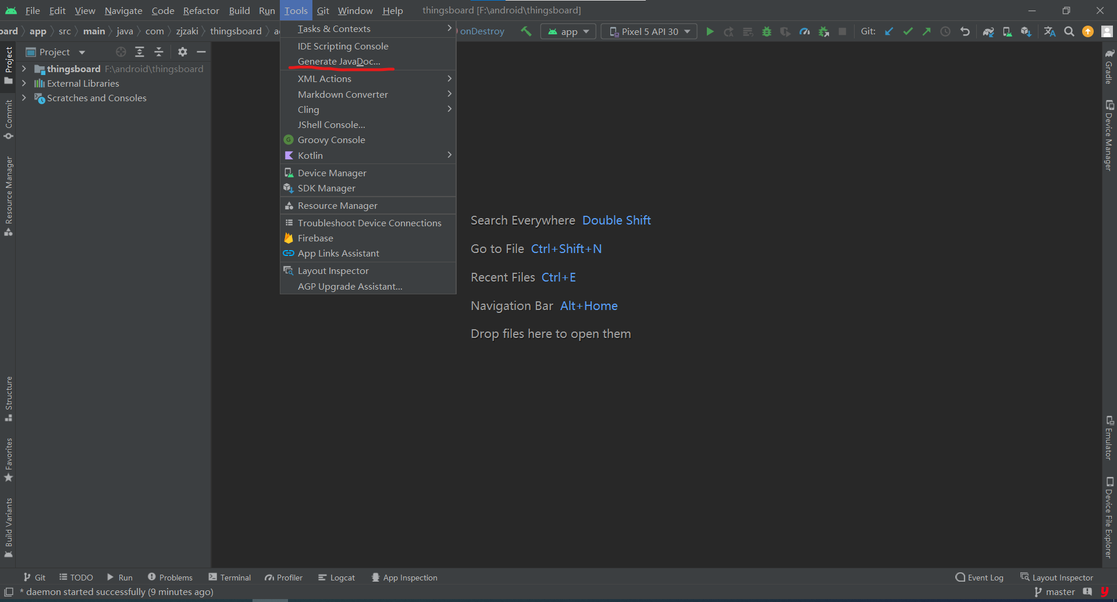The image size is (1117, 602).
Task: Select IDE Scripting Console menu item
Action: tap(368, 46)
